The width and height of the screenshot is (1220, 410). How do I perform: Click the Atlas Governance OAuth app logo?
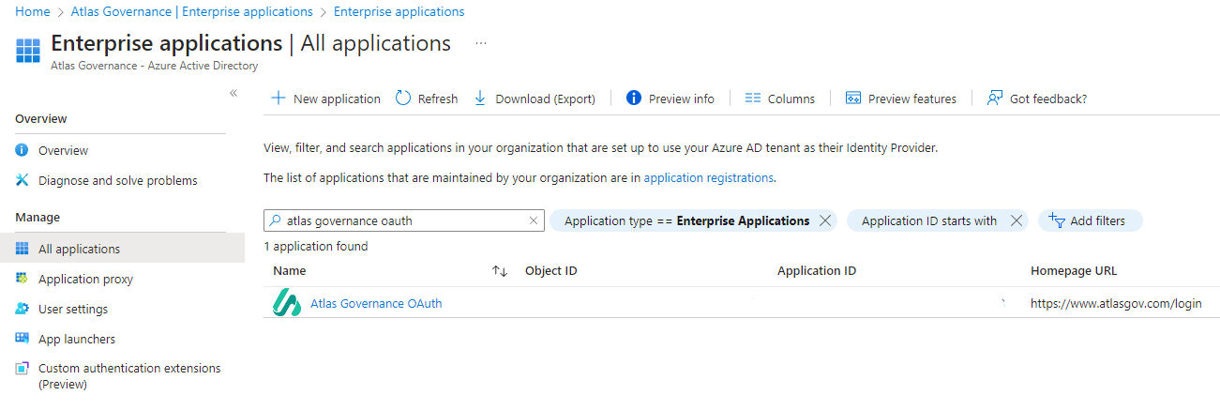click(286, 303)
